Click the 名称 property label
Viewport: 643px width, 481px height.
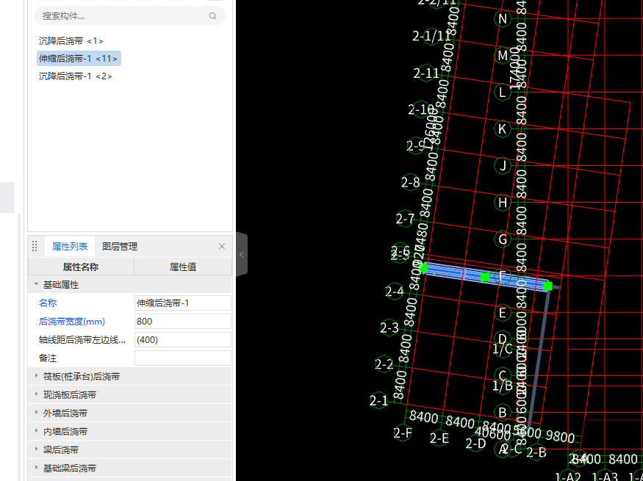point(48,303)
